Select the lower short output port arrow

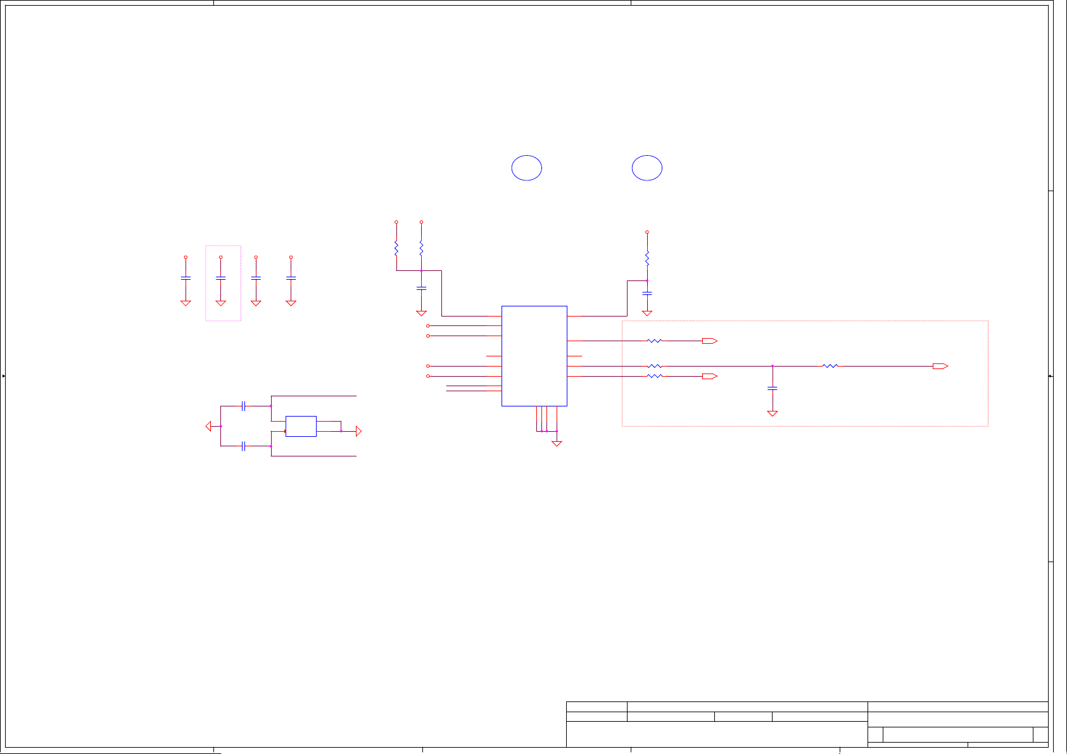(x=710, y=376)
